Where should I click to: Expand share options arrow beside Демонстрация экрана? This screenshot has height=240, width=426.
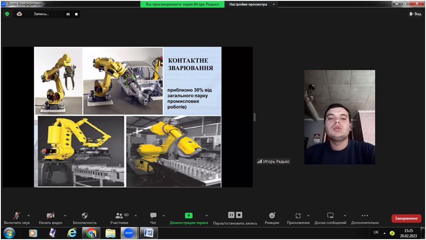coord(207,216)
